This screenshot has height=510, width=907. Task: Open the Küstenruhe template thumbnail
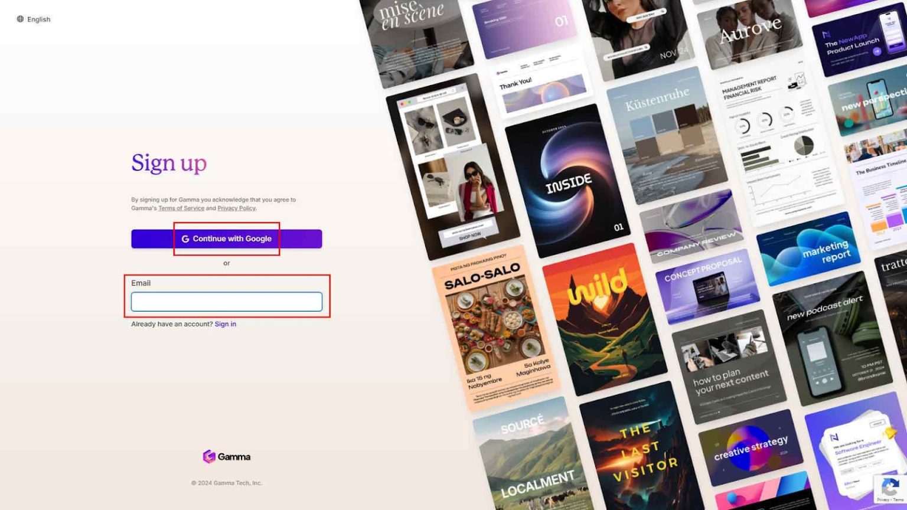click(x=667, y=135)
